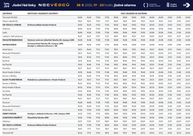
Task: Select the 'Hlavní nádraží (D)' stop name
Action: (x=10, y=21)
